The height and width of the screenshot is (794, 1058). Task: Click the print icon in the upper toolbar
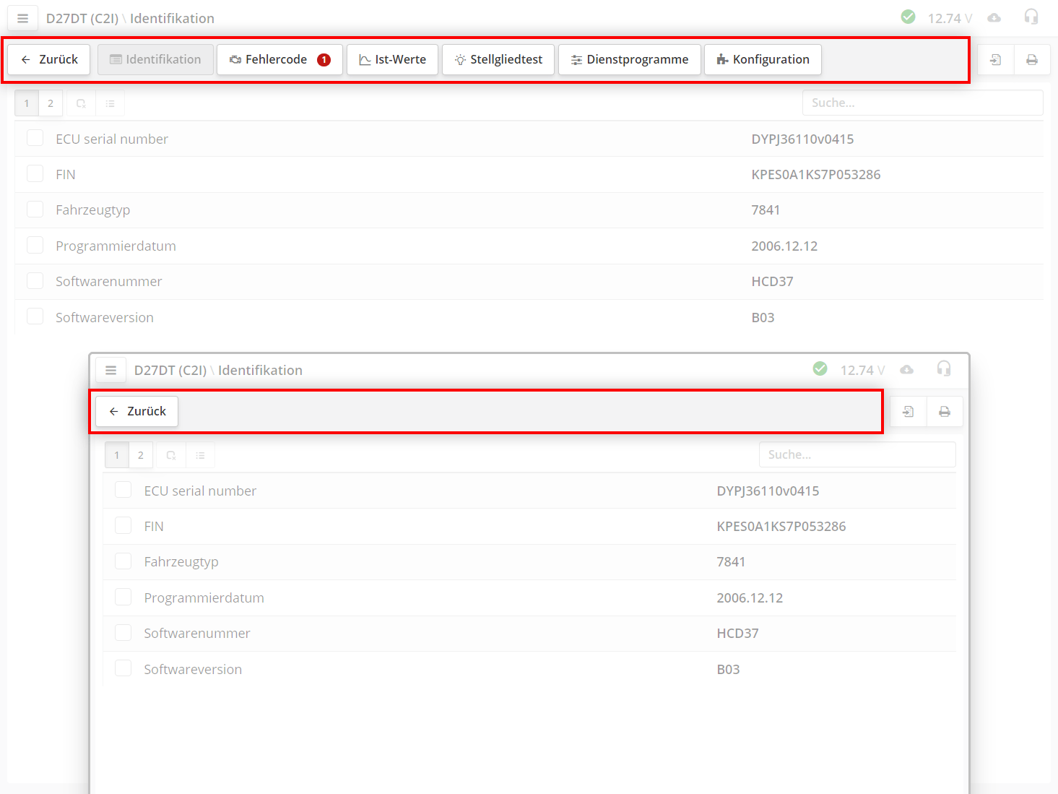point(1032,60)
